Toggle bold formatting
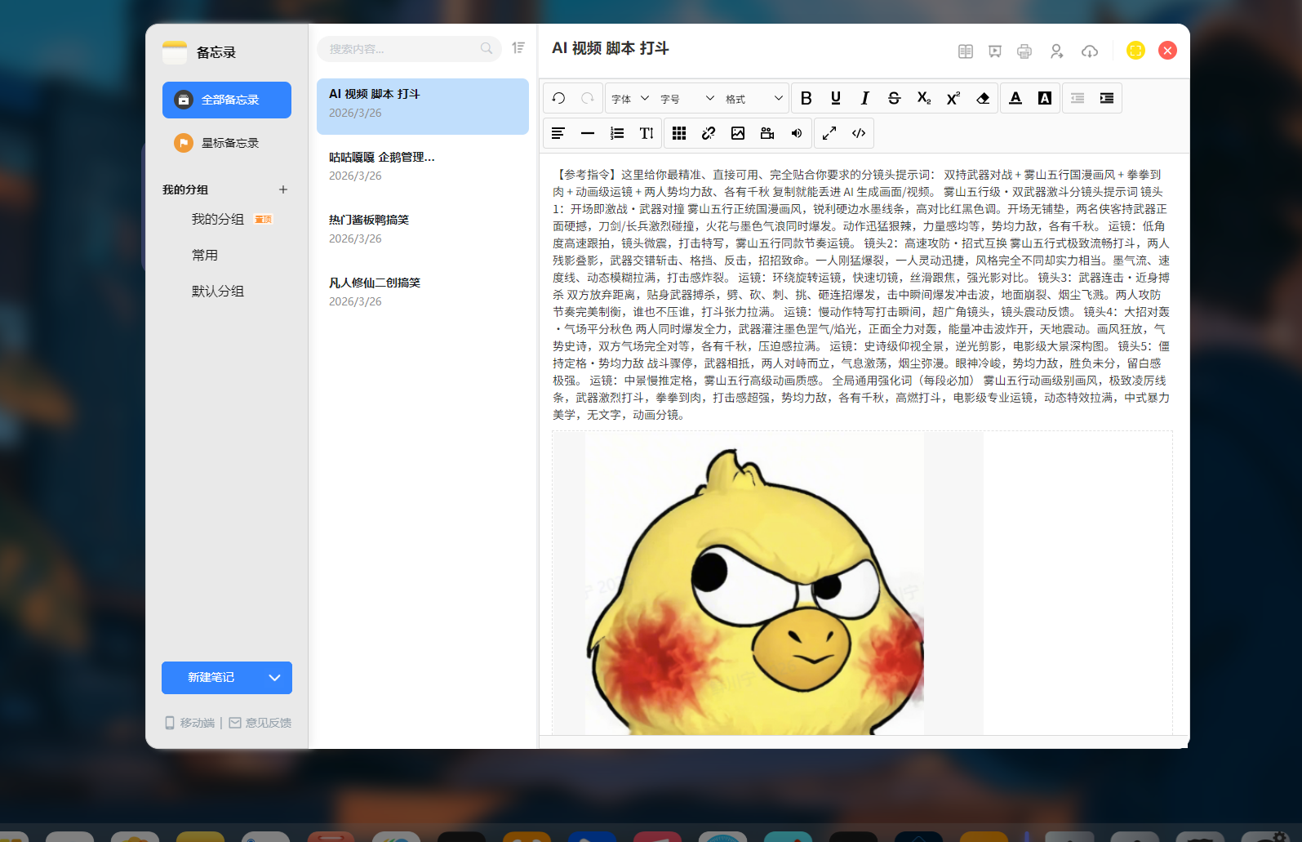Screen dimensions: 1302x842 807,98
